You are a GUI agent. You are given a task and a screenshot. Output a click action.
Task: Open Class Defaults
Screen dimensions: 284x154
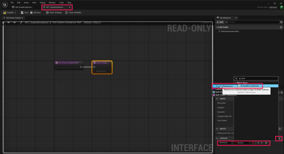pyautogui.click(x=73, y=12)
